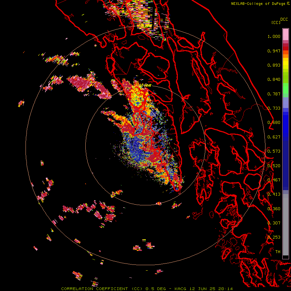Click the 1.000 scale value

(274, 36)
